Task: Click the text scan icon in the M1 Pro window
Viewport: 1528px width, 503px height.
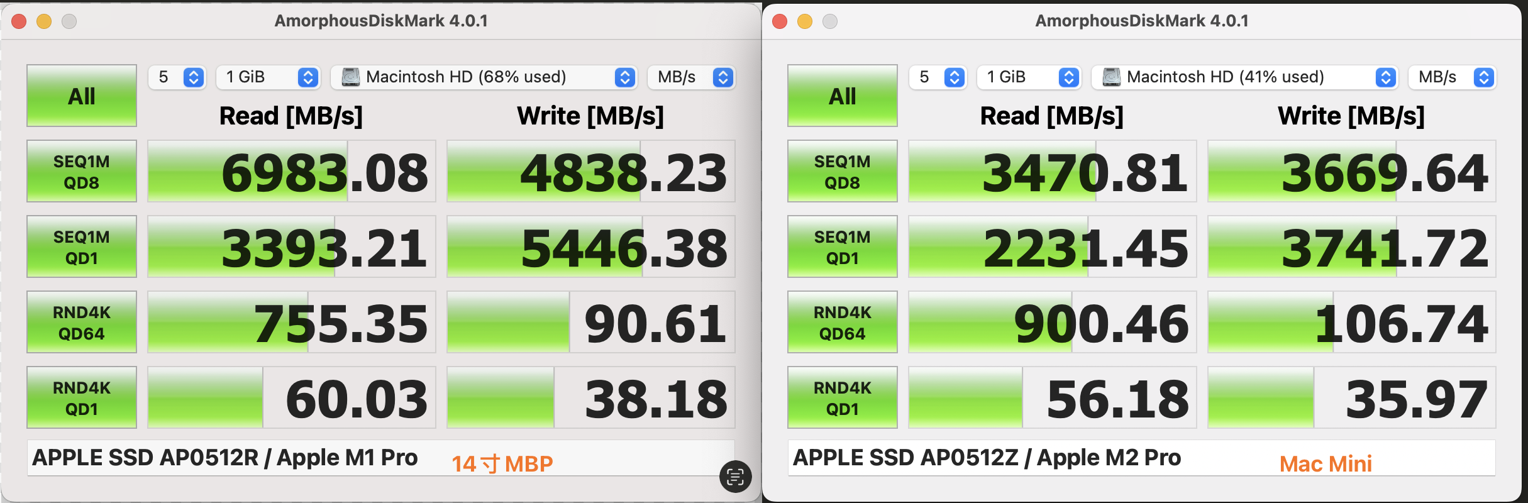Action: click(736, 477)
